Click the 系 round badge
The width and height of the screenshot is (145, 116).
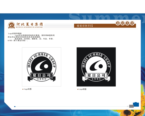pyautogui.click(x=127, y=23)
